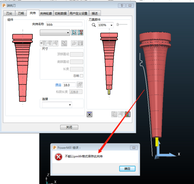Viewport: 194px width, 184px height.
Task: Open the 夹持轮廓 tab
Action: (46, 13)
